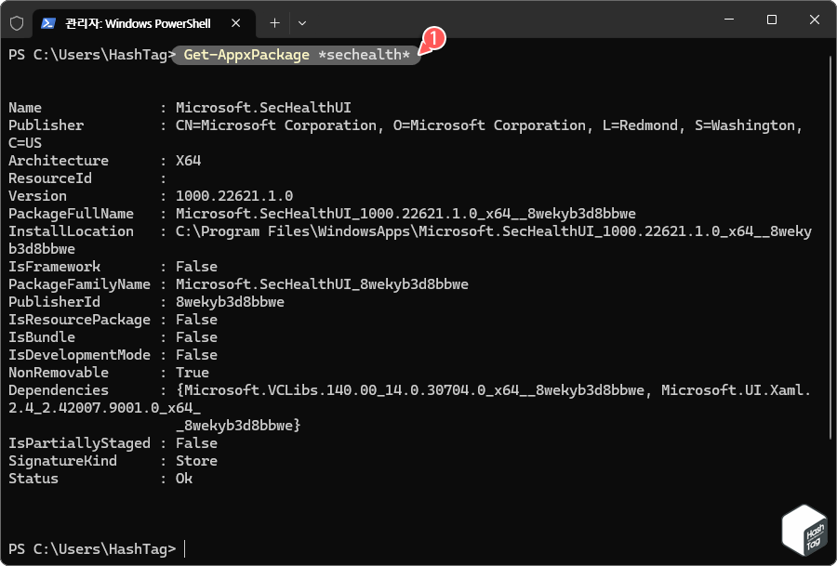Click the name value Microsoft.SecHealthUI
The height and width of the screenshot is (566, 837).
coord(263,107)
